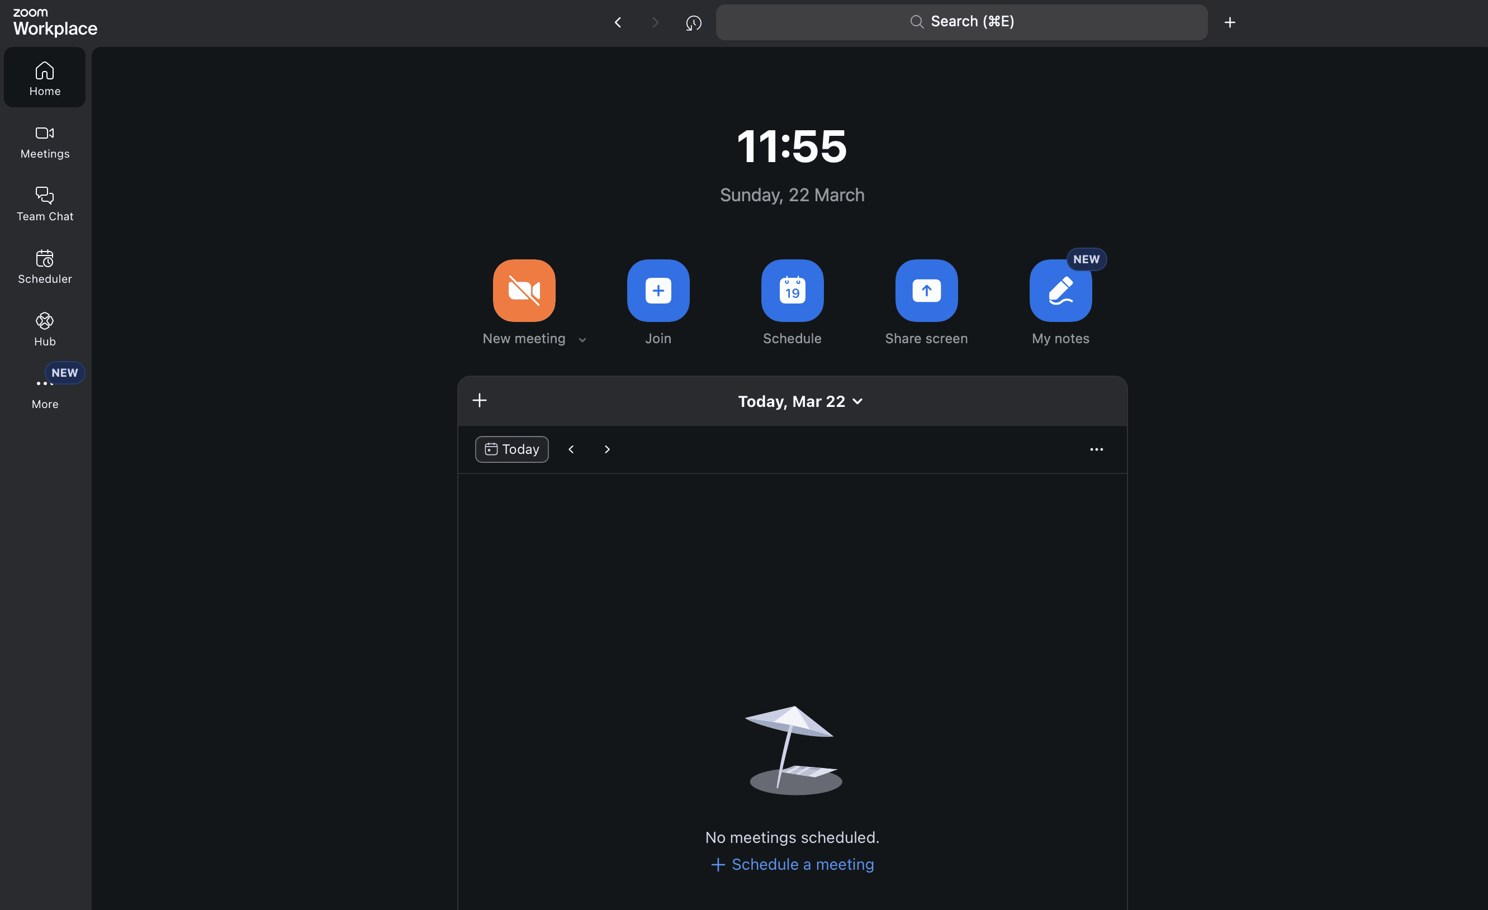Open the history clock icon in top bar
Image resolution: width=1488 pixels, height=910 pixels.
[x=693, y=23]
